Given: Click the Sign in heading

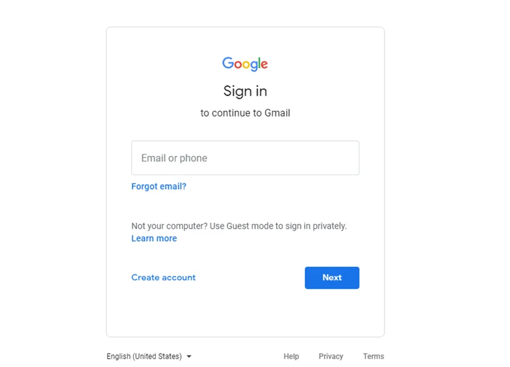Looking at the screenshot, I should click(x=245, y=91).
